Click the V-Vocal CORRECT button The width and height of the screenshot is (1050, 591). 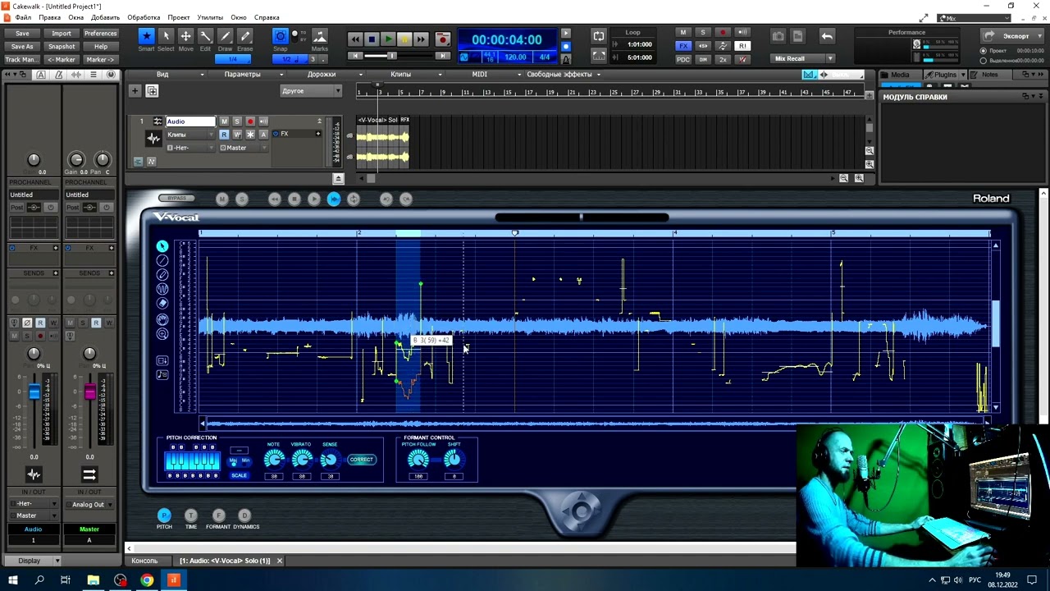click(361, 460)
